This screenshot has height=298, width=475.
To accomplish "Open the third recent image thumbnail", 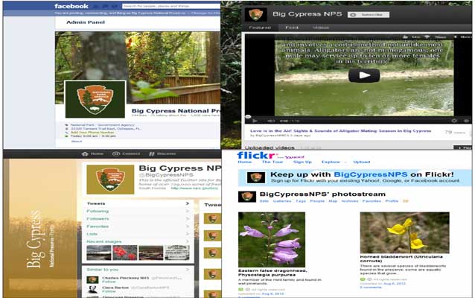I will [151, 253].
